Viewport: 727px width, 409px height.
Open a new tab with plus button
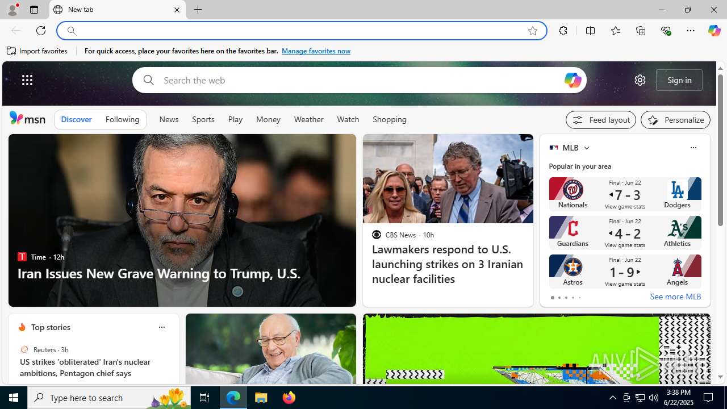point(198,10)
